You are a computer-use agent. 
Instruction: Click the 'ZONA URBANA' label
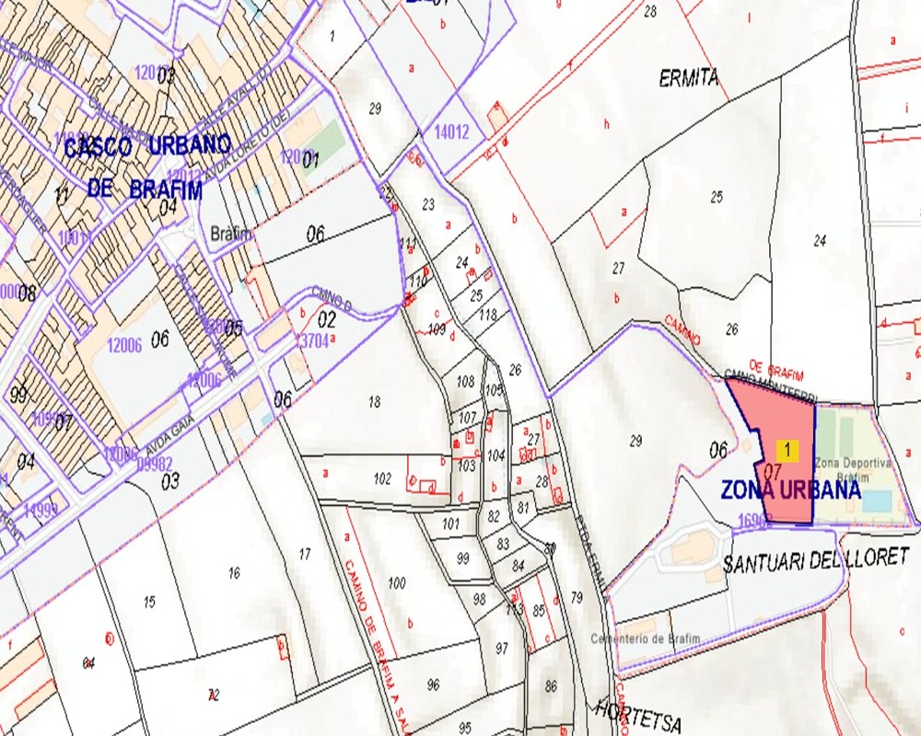pos(790,490)
